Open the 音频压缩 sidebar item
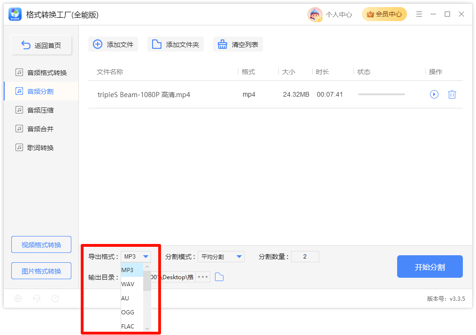Viewport: 476px width, 335px height. [x=41, y=110]
